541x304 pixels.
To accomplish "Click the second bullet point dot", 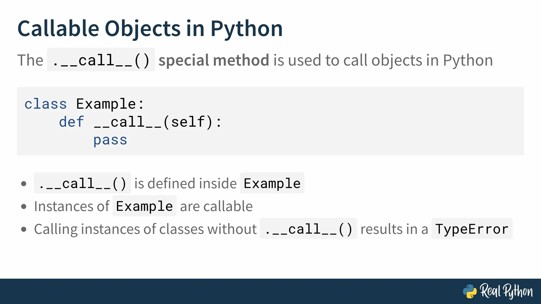I will pyautogui.click(x=24, y=207).
